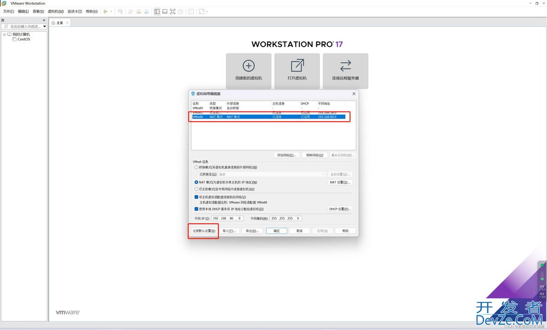The image size is (547, 330).
Task: Click the VMware Workstation title bar logo
Action: [x=4, y=3]
